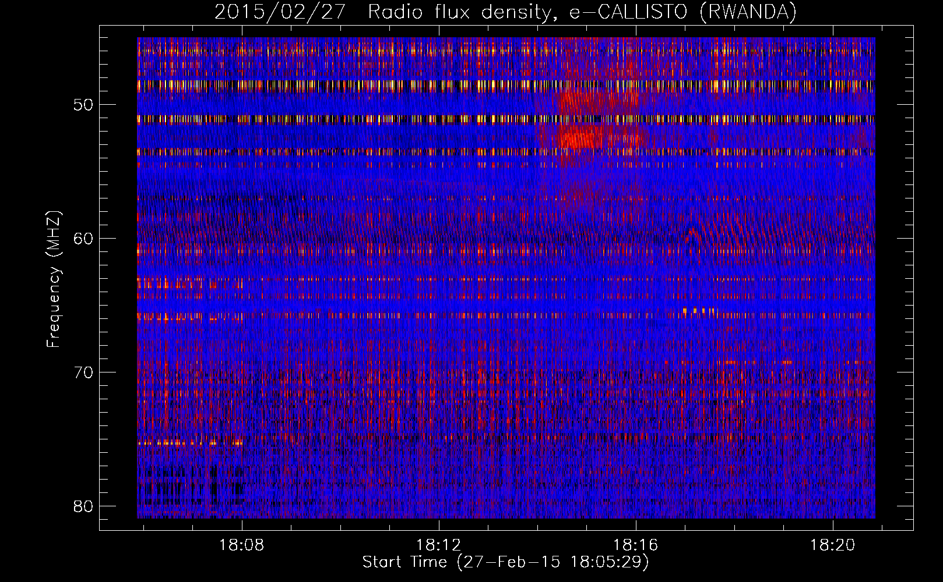Click the 18:08 time tick label

tap(241, 545)
